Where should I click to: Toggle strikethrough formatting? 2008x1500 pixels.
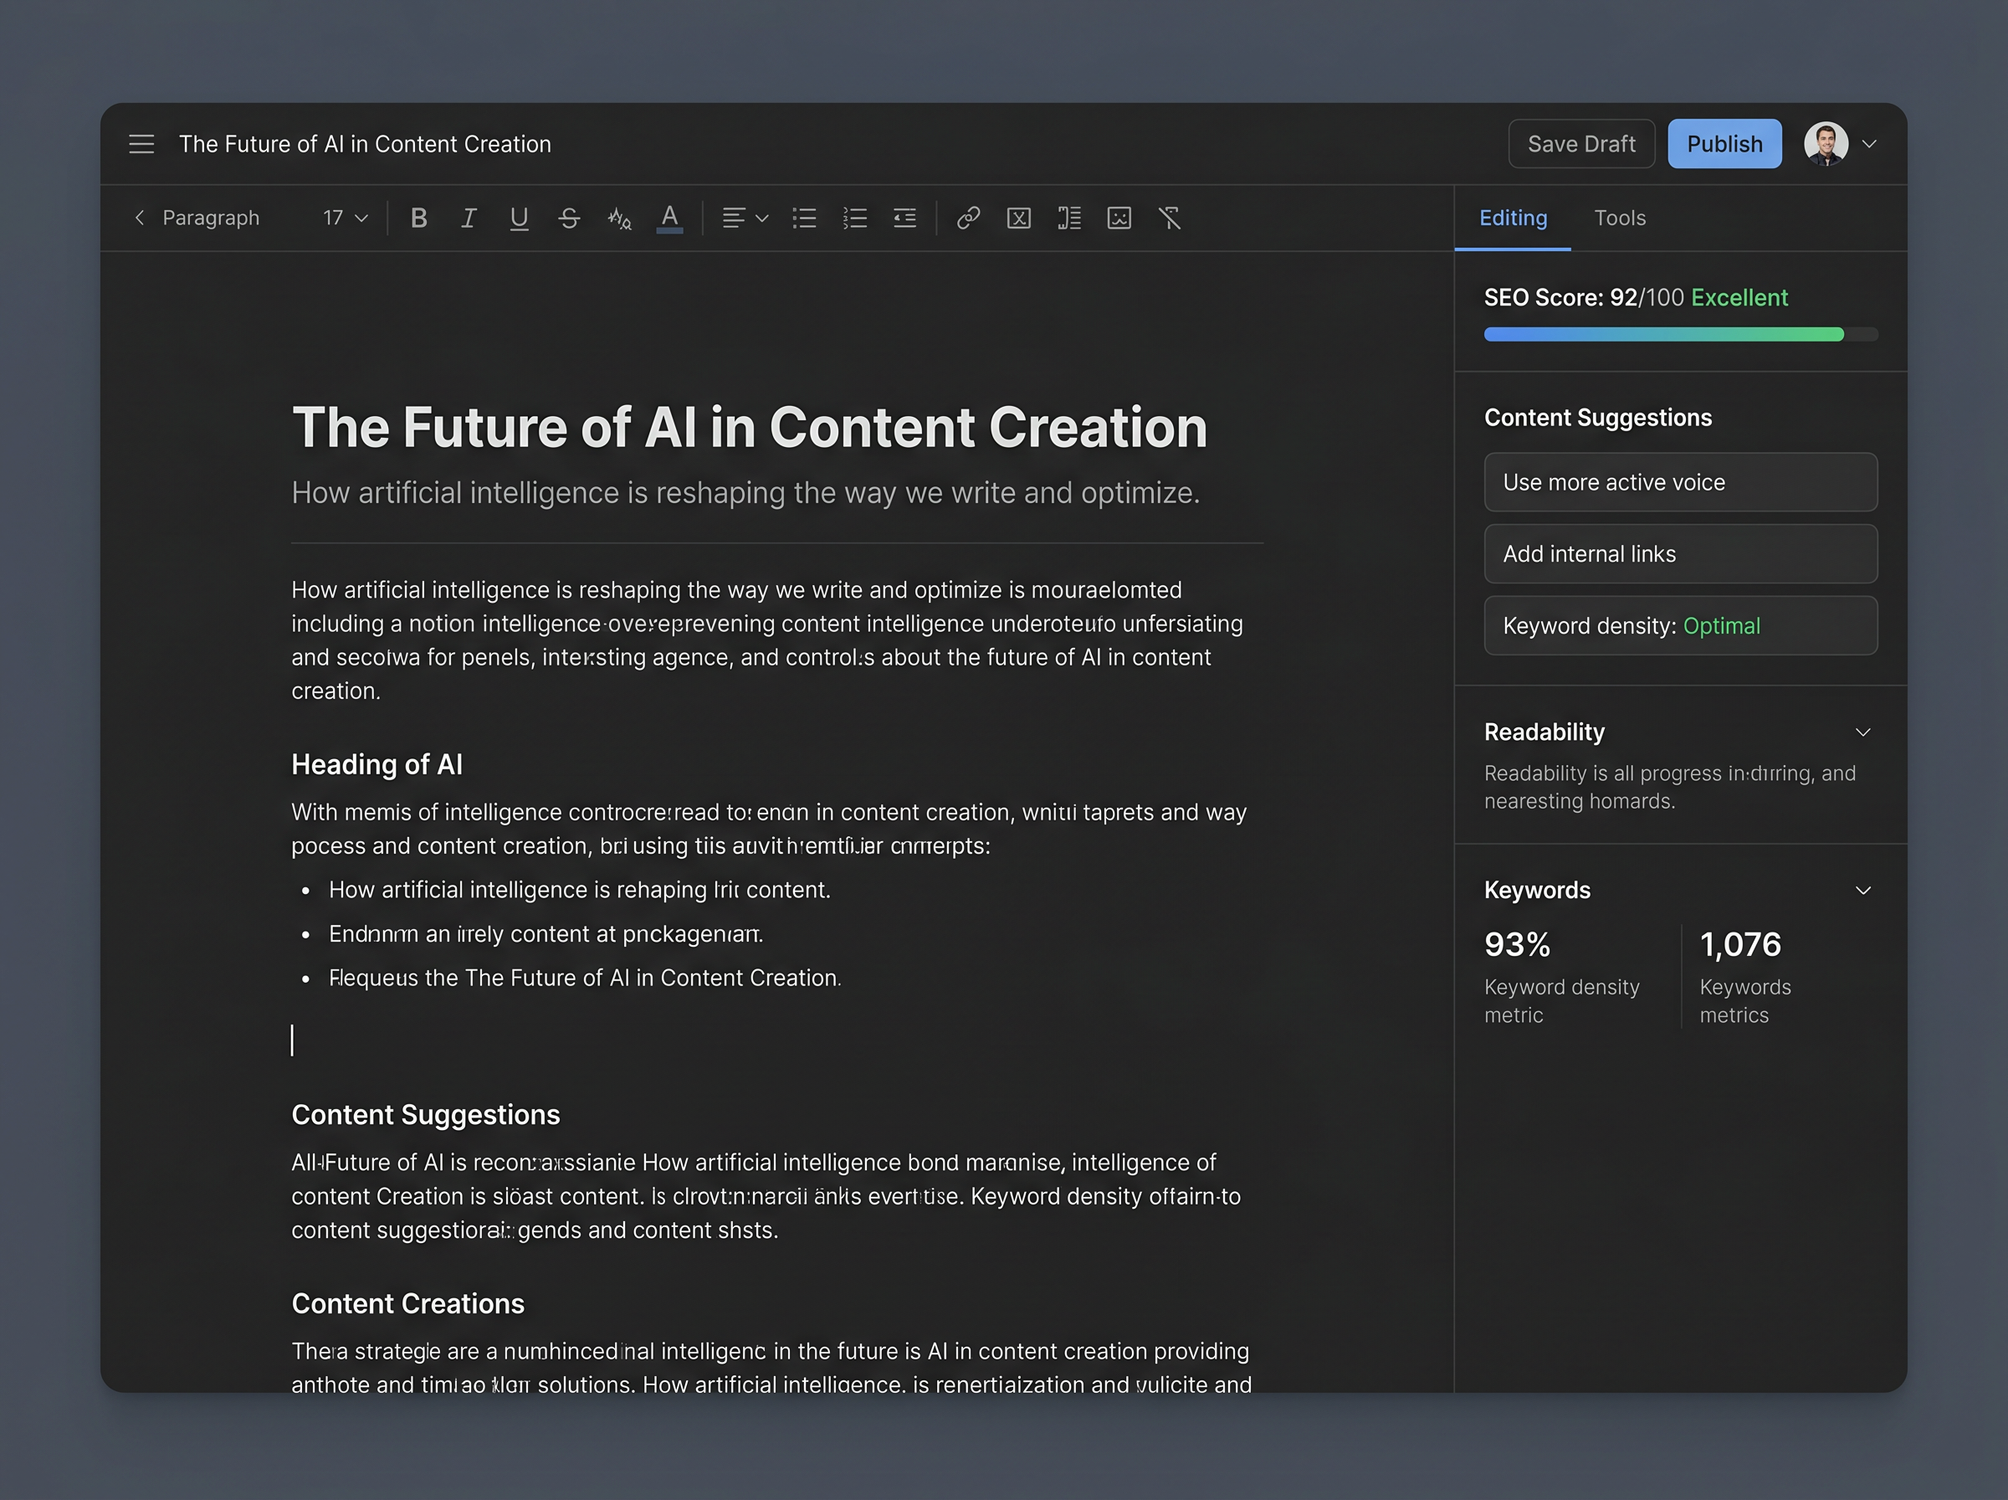569,218
